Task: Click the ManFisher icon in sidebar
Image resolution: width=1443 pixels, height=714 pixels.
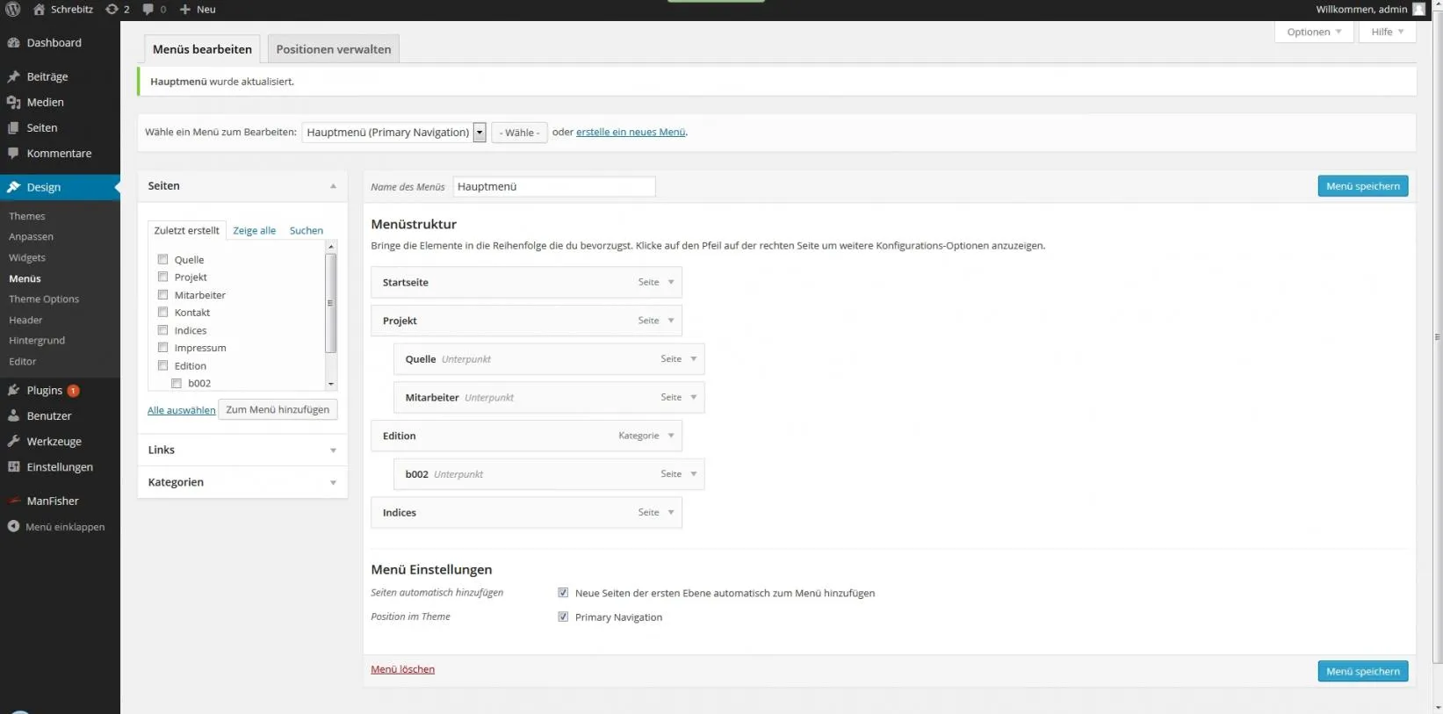Action: (13, 501)
